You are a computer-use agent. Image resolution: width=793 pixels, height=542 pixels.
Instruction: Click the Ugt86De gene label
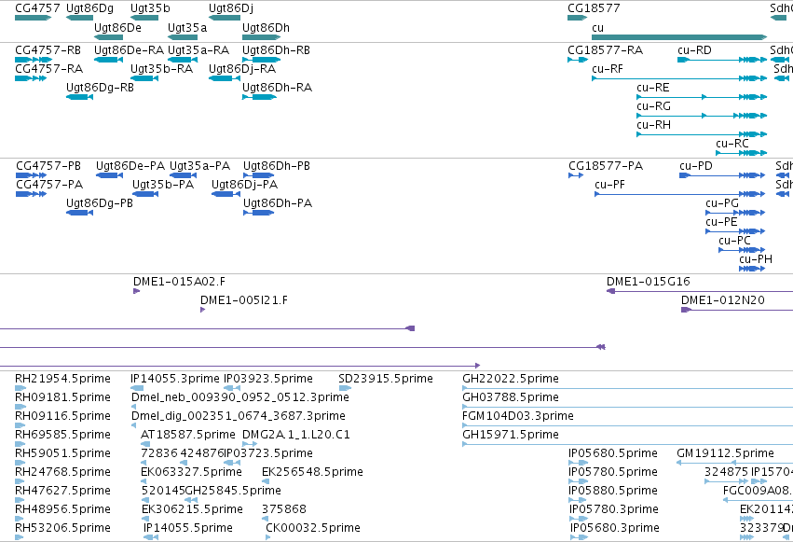pyautogui.click(x=117, y=28)
